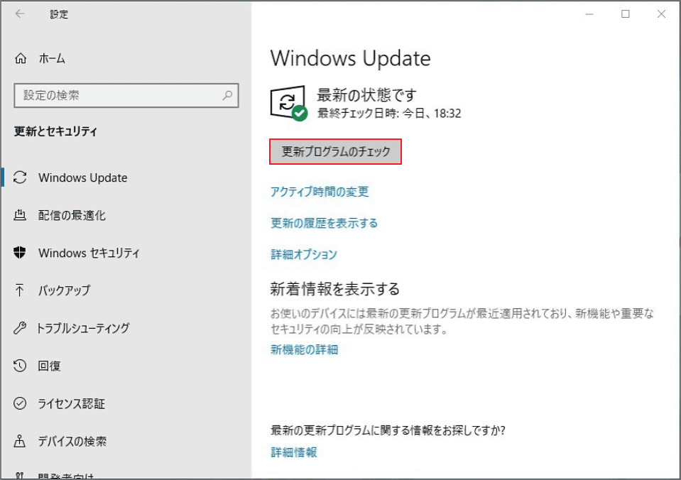Open 詳細オプション settings
The width and height of the screenshot is (681, 480).
pos(303,255)
